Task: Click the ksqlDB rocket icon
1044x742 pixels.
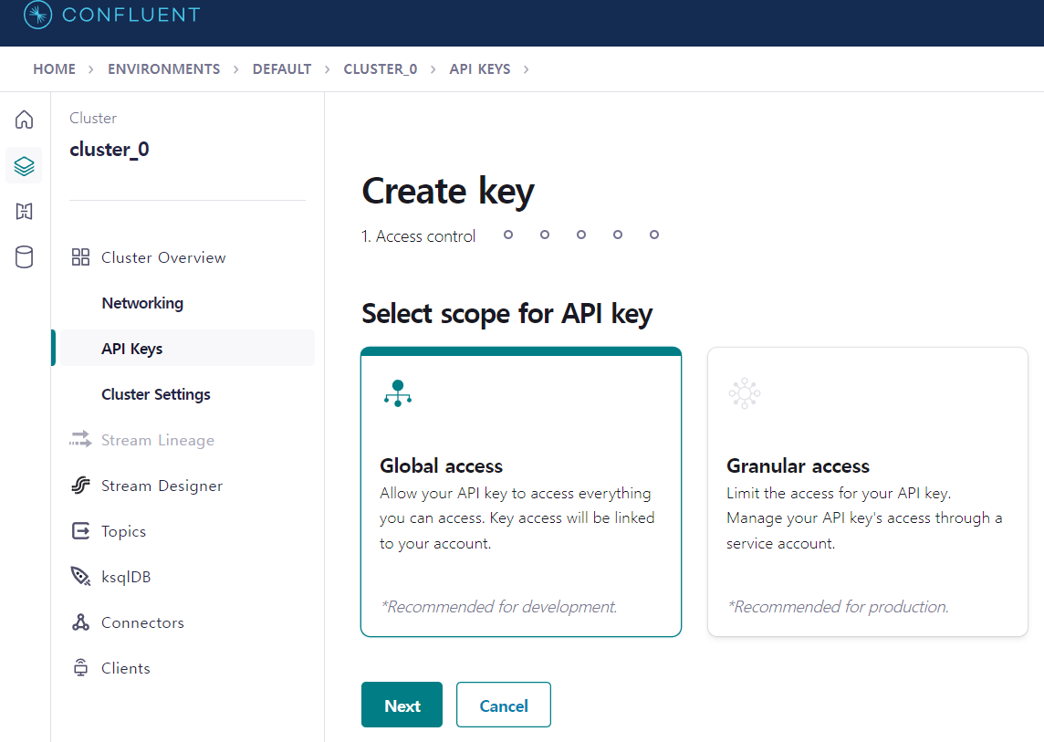Action: tap(80, 576)
